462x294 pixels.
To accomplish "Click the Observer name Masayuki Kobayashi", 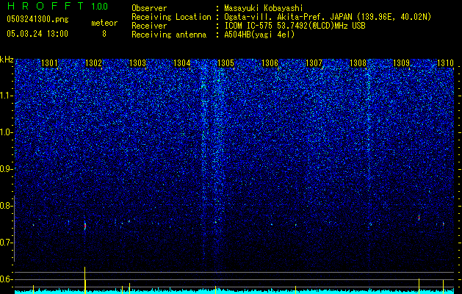I will [264, 8].
